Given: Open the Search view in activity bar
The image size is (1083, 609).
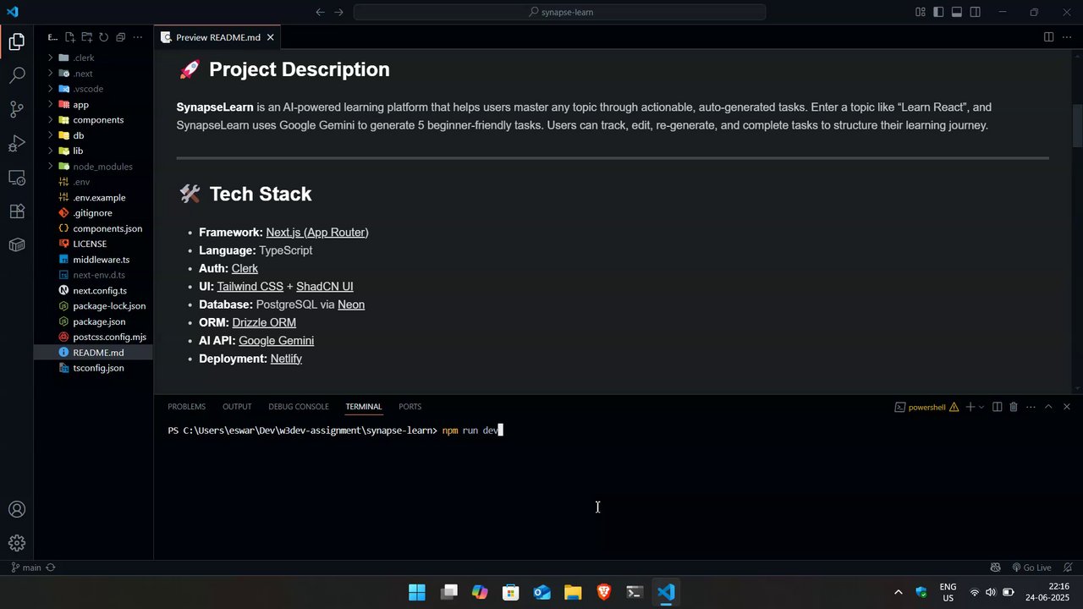Looking at the screenshot, I should 17,75.
